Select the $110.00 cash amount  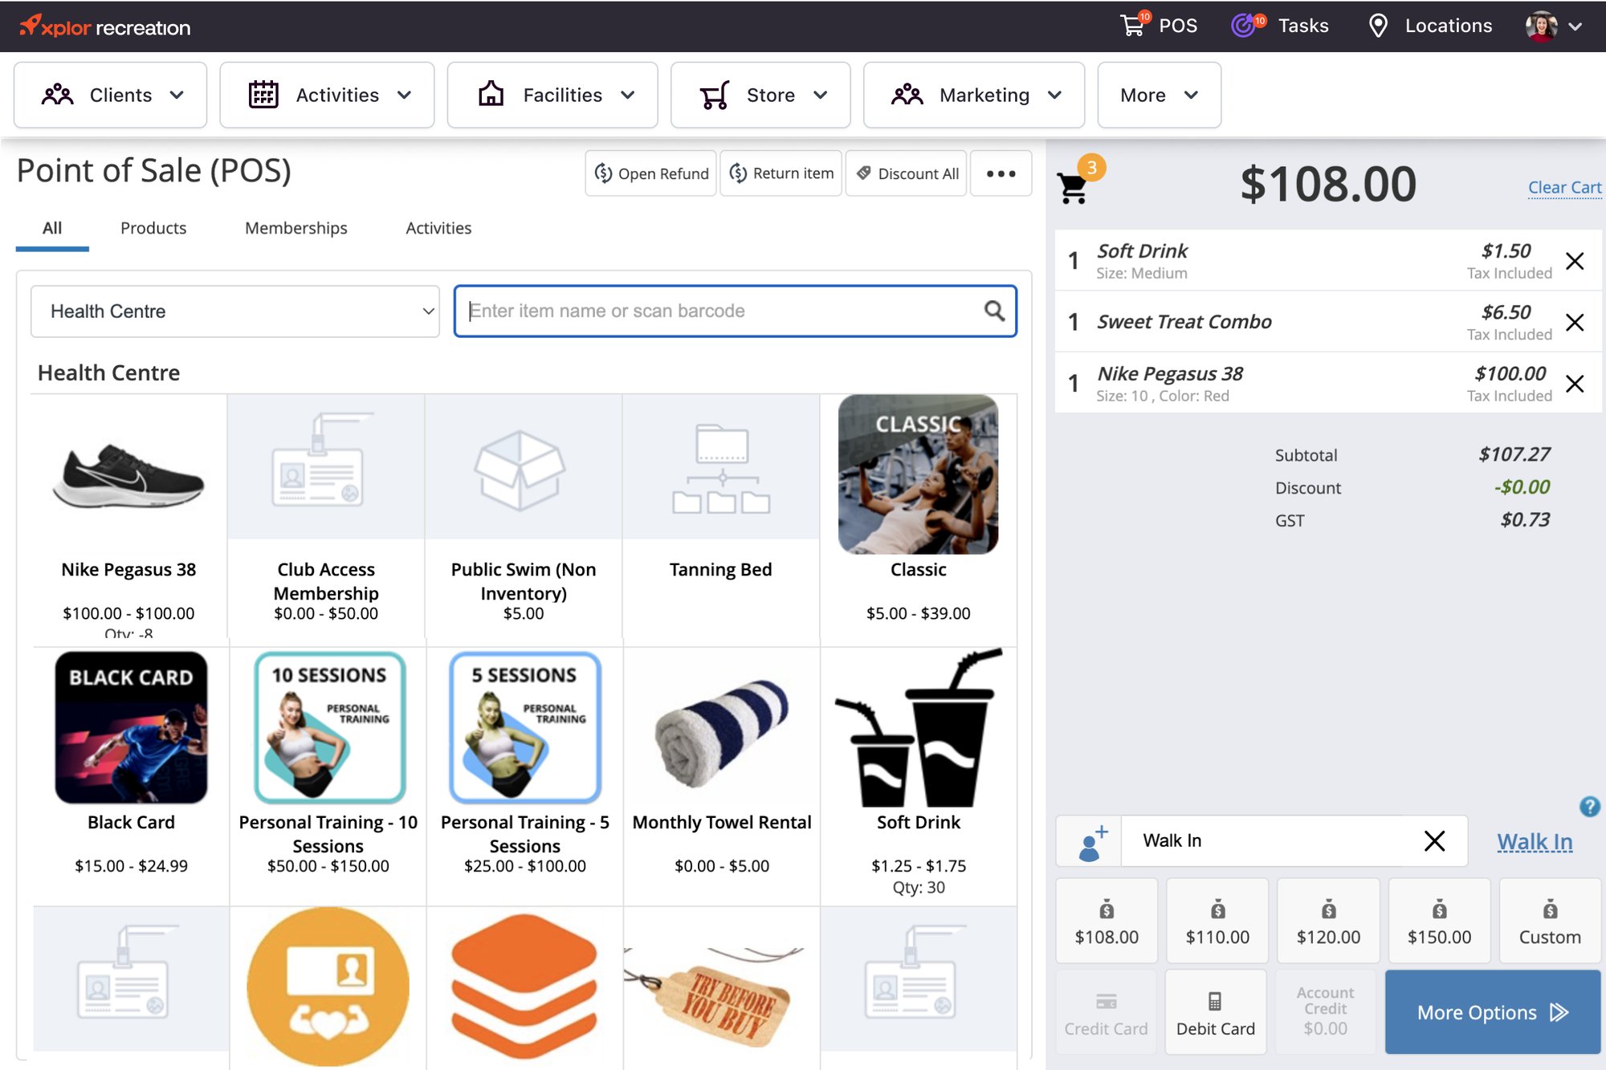pyautogui.click(x=1217, y=921)
